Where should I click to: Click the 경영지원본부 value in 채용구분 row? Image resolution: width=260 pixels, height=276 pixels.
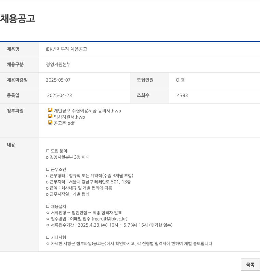pos(58,64)
